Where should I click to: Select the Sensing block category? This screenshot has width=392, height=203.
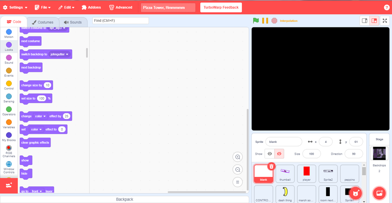(9, 98)
